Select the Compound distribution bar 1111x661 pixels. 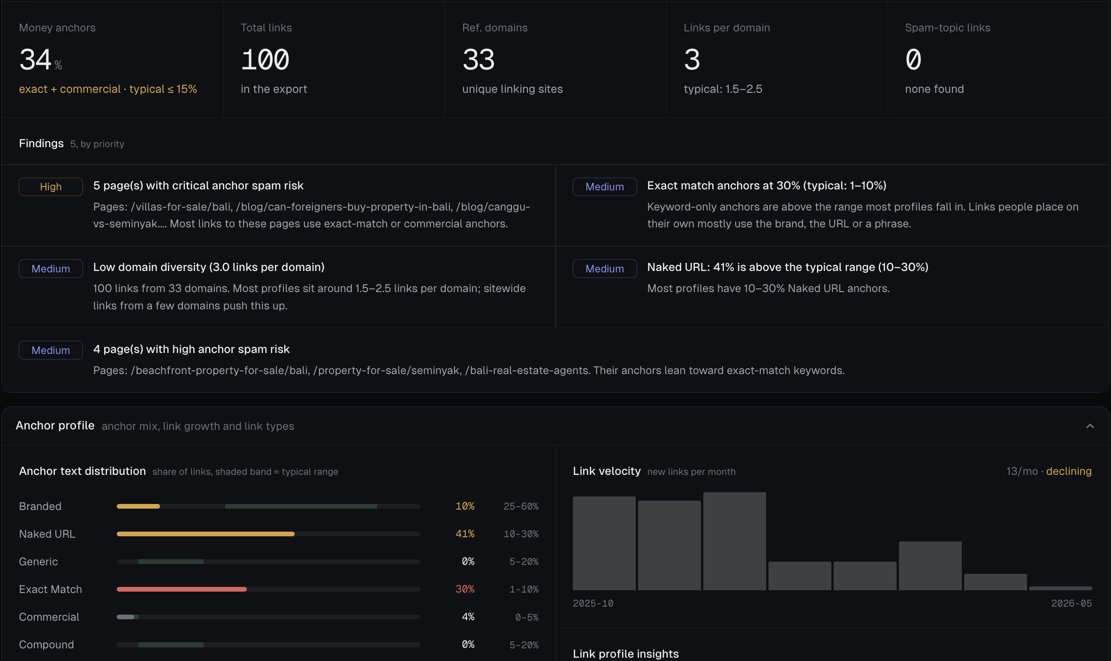click(x=268, y=645)
